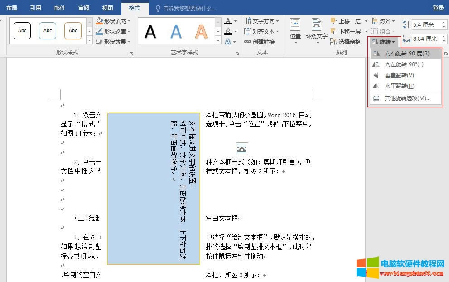Image resolution: width=449 pixels, height=282 pixels.
Task: Open the 文字方向 (Text Direction) tool
Action: click(262, 20)
